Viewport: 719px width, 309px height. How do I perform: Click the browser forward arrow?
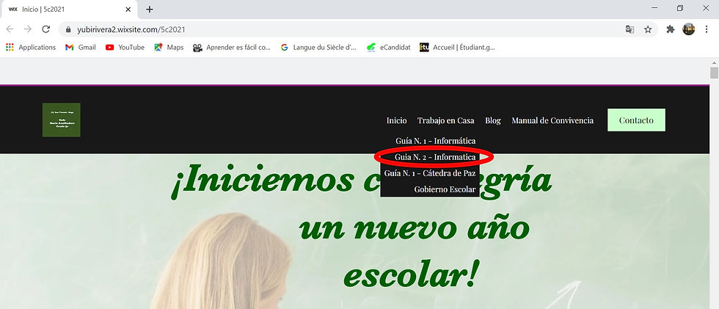pos(28,29)
